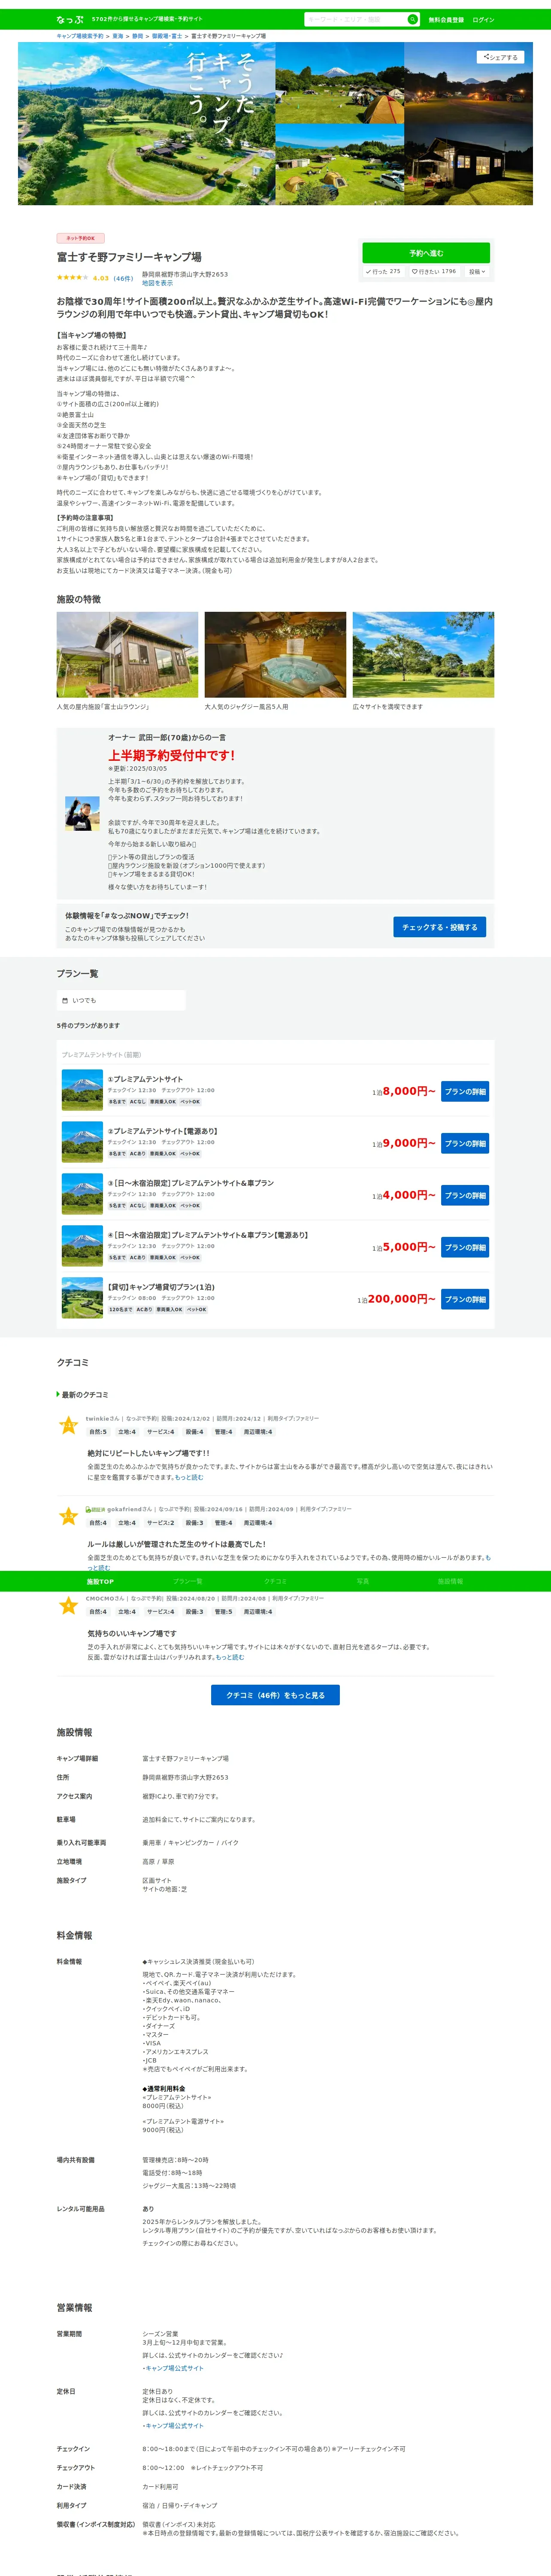Go to キャンプ場検索予約 breadcrumb
The image size is (551, 2576).
point(80,36)
